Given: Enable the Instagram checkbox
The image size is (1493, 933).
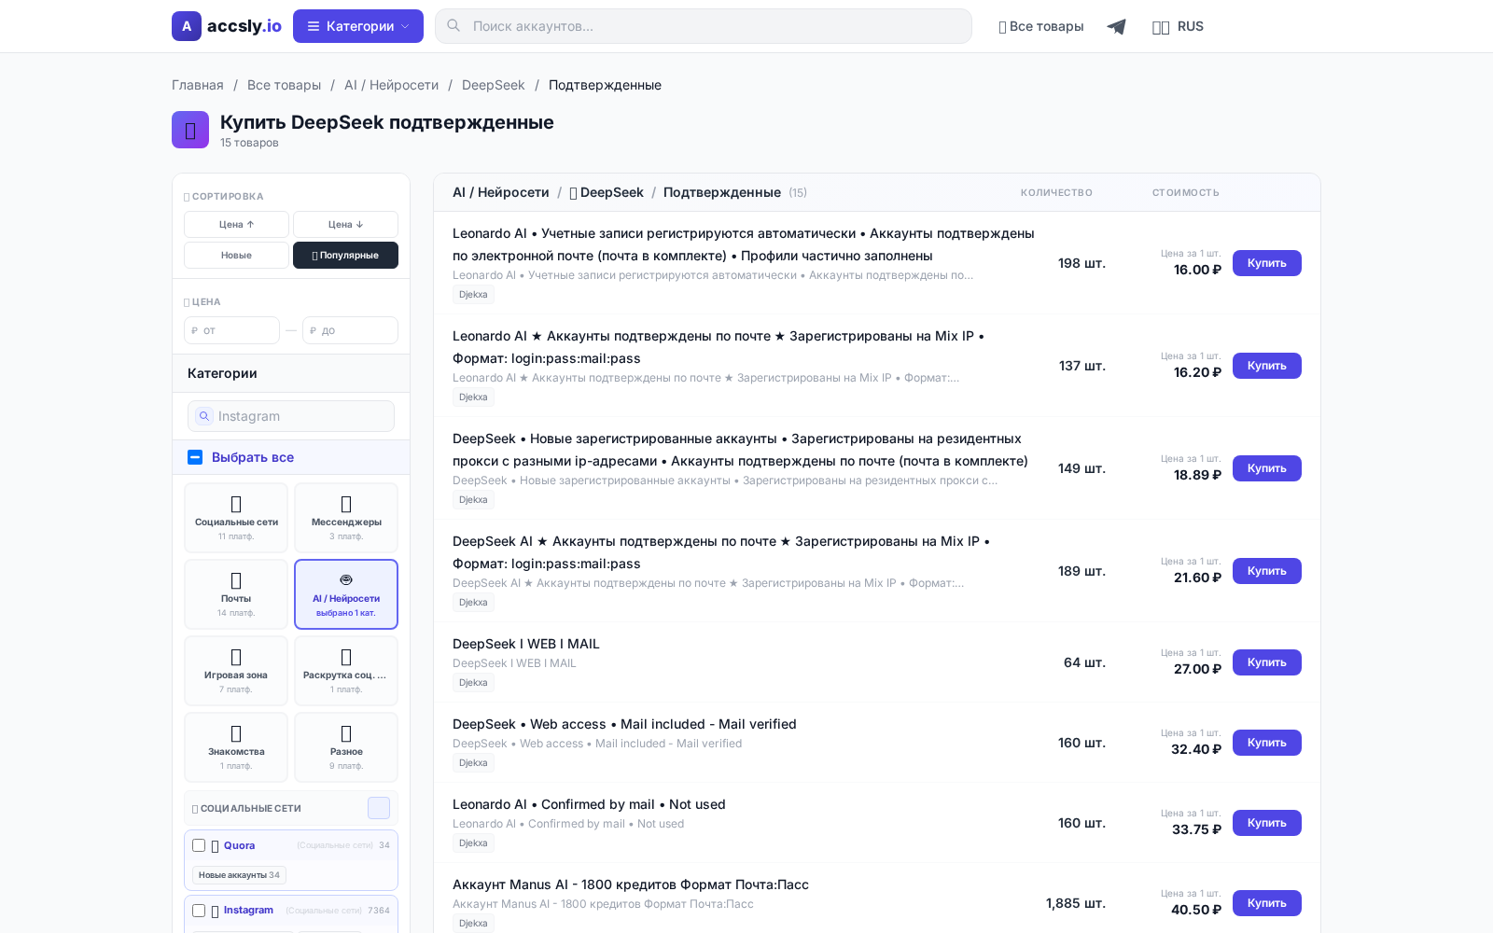Looking at the screenshot, I should 198,910.
